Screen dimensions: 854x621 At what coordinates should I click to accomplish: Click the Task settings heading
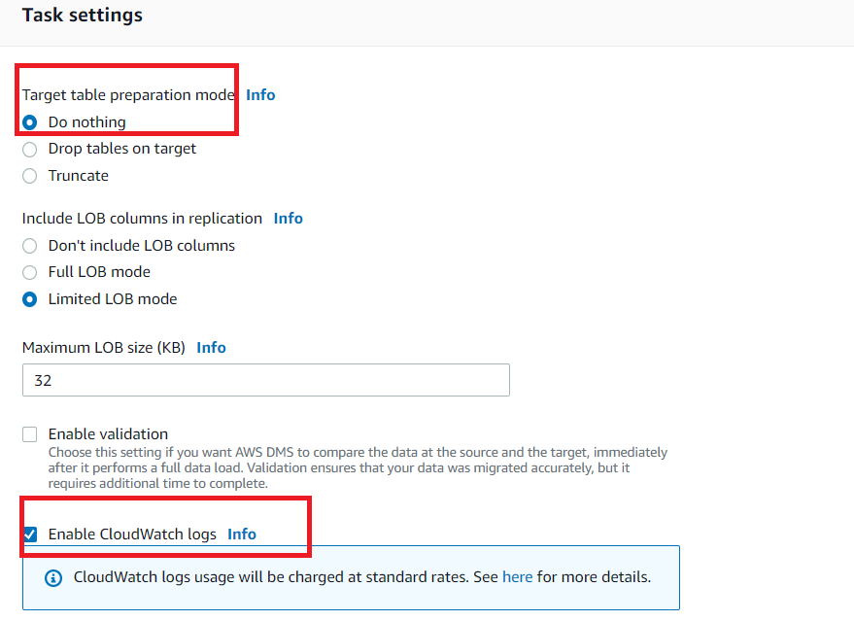pyautogui.click(x=83, y=16)
